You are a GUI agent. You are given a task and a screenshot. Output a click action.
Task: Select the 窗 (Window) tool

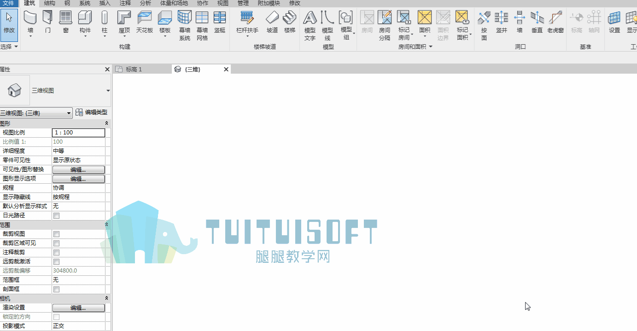tap(66, 23)
